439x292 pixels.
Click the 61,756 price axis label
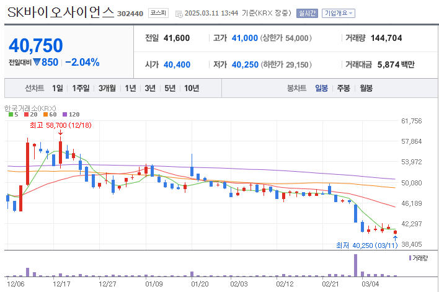pyautogui.click(x=412, y=121)
